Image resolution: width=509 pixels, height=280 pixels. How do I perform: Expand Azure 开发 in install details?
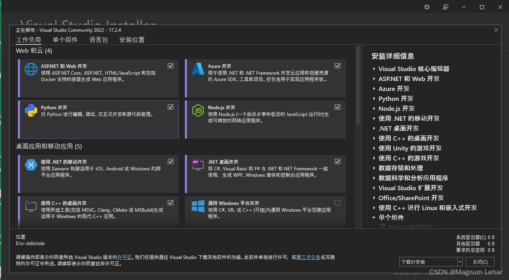point(374,89)
